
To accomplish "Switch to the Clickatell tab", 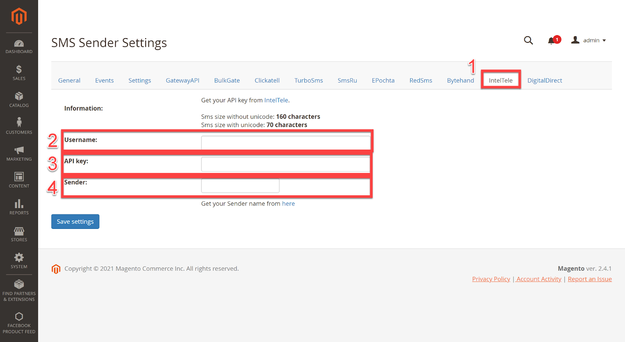I will pos(267,80).
